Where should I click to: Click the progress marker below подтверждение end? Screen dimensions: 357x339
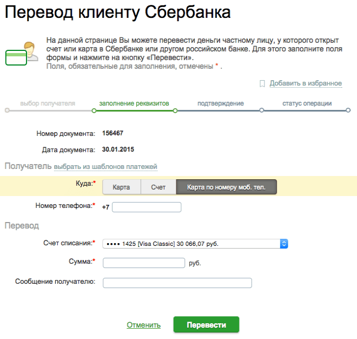[262, 110]
